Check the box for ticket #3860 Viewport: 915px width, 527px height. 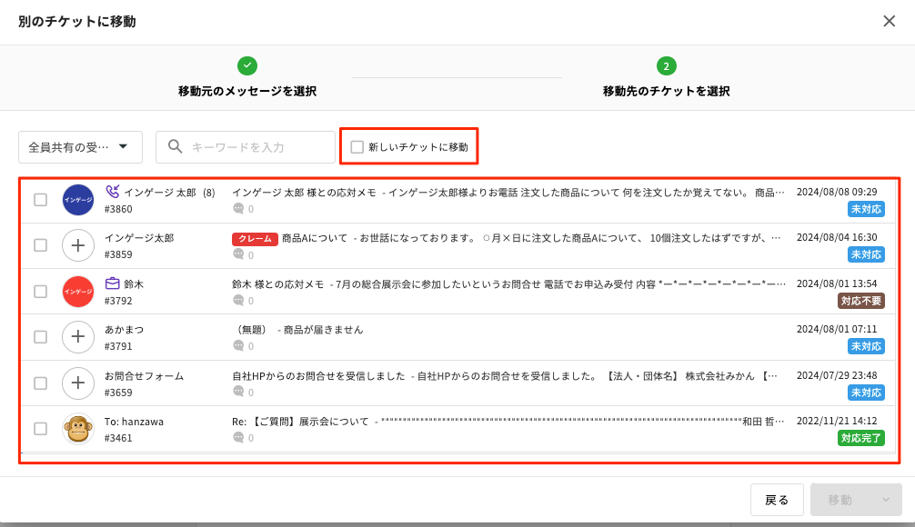point(40,200)
